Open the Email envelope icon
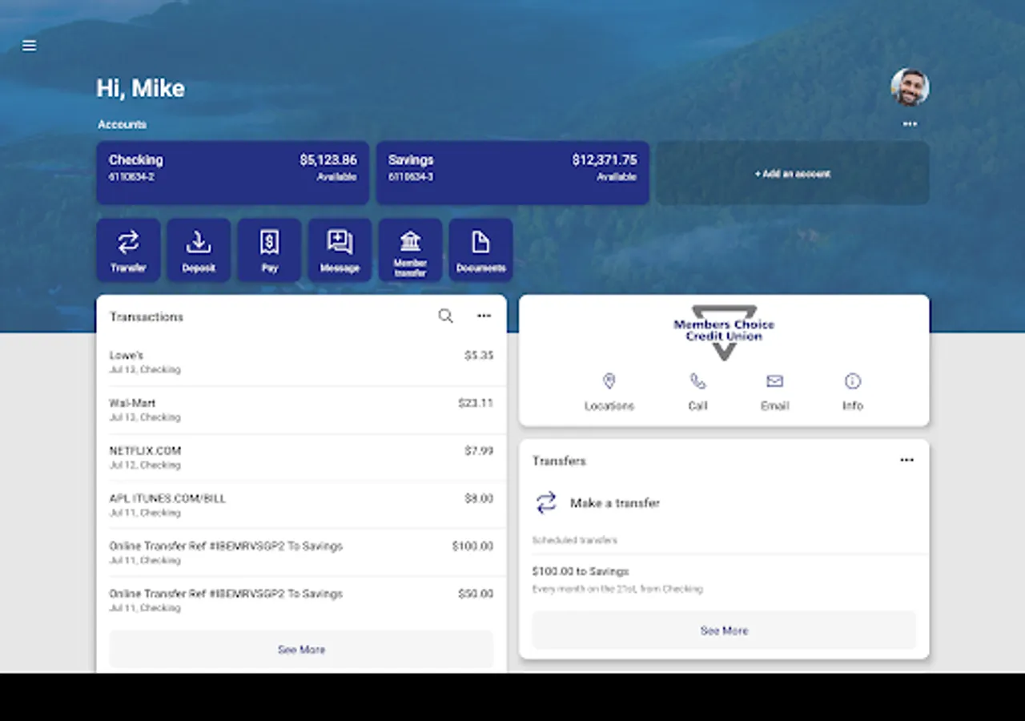 [x=774, y=381]
